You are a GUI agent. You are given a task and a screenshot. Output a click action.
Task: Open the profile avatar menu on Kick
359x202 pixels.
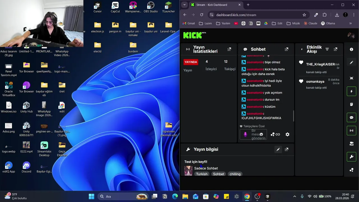[x=351, y=35]
